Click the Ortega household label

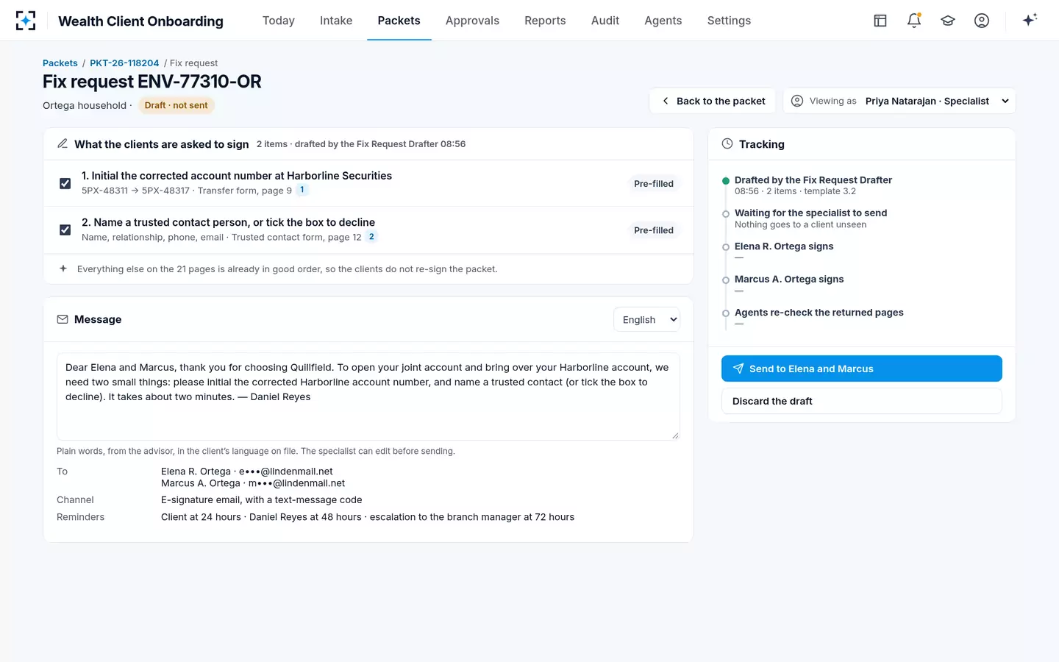tap(85, 105)
